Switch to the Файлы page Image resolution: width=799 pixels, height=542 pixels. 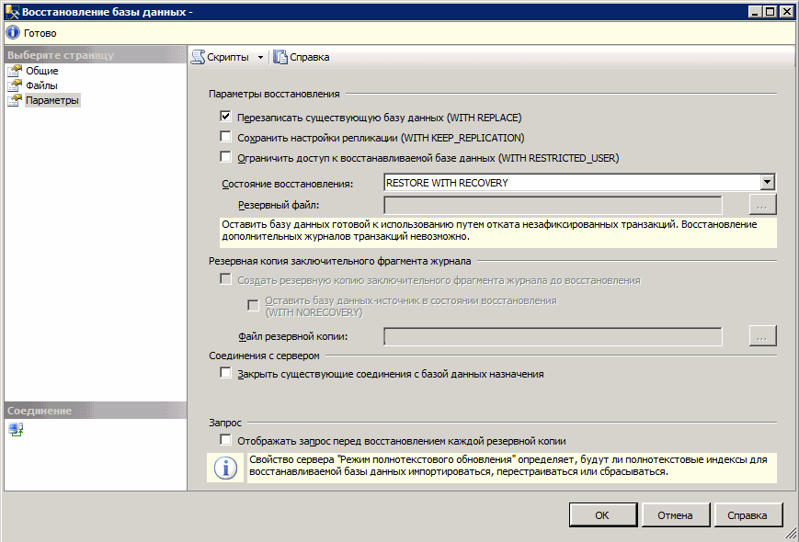(41, 86)
